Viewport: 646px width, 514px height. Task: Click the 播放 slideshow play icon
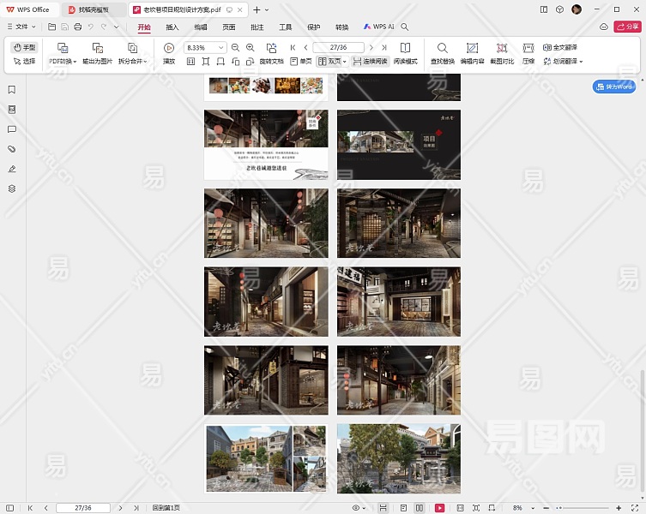pyautogui.click(x=169, y=49)
